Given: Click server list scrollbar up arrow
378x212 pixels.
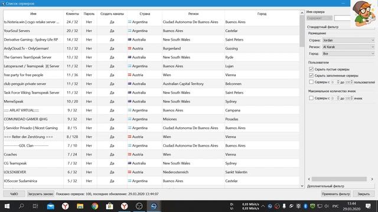Looking at the screenshot, I should tap(302, 13).
